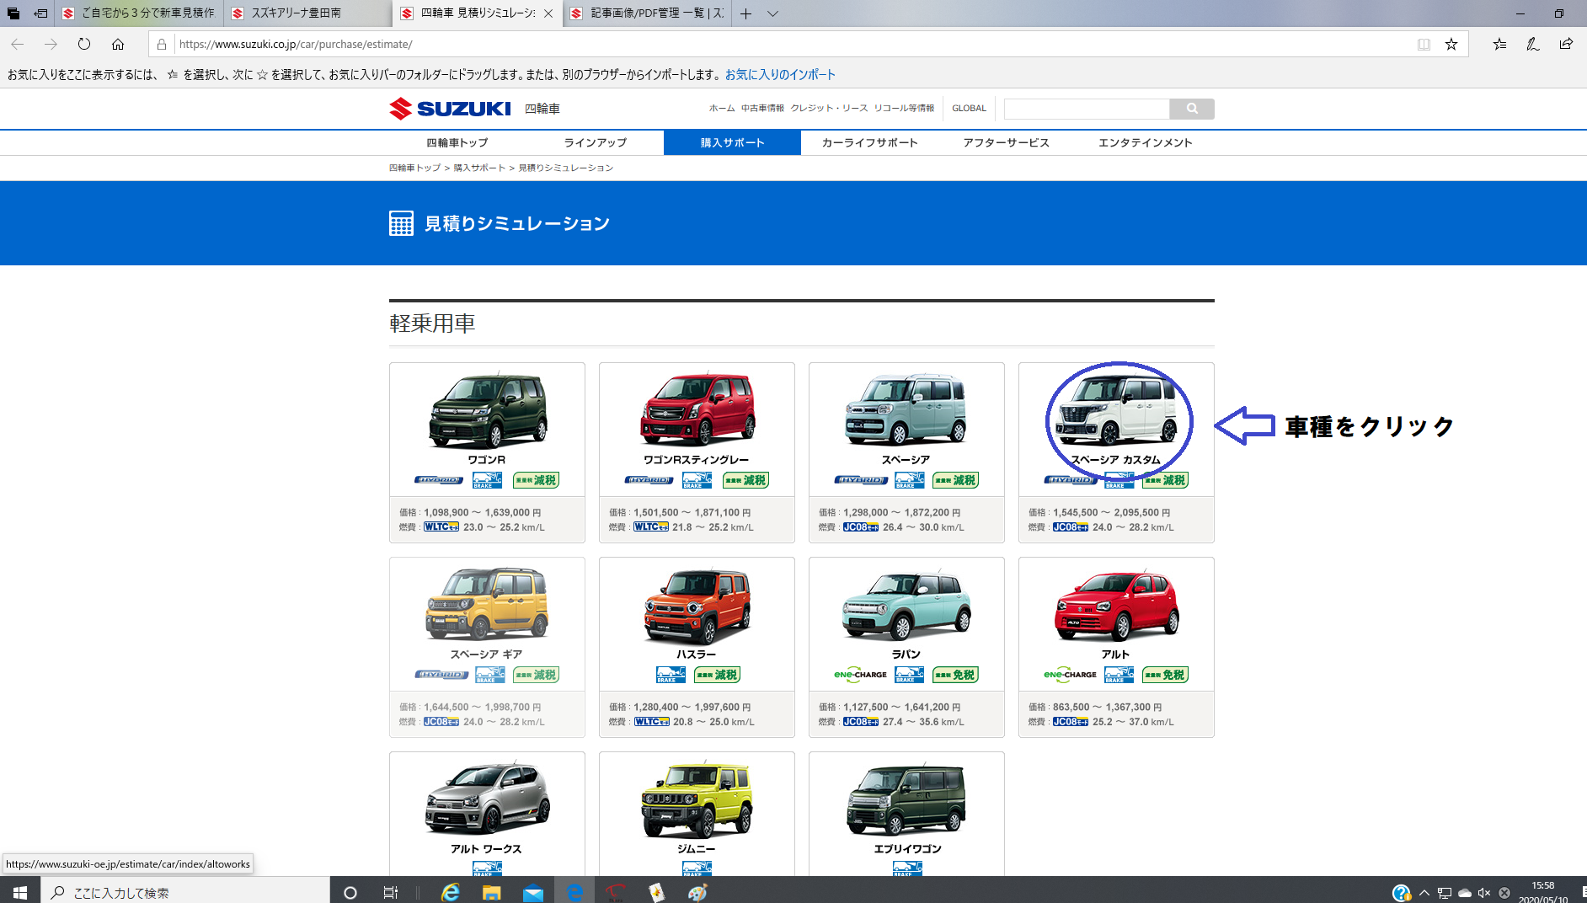1587x903 pixels.
Task: Select the スペーシア car image
Action: click(x=906, y=410)
